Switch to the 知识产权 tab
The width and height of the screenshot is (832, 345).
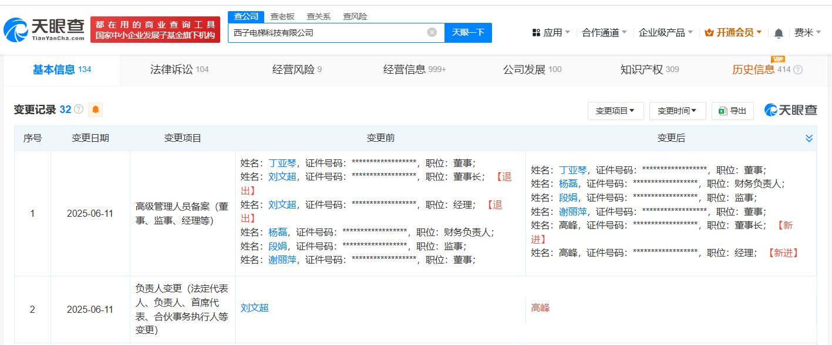(x=649, y=70)
